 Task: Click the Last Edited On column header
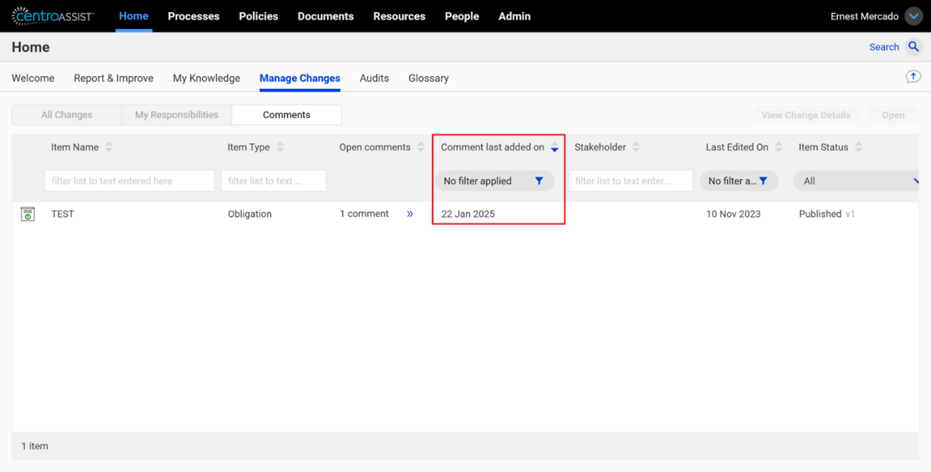[737, 147]
